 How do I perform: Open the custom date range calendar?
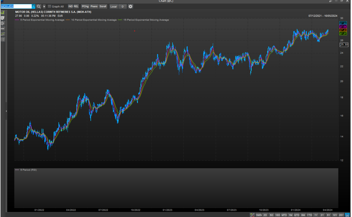pyautogui.click(x=347, y=215)
